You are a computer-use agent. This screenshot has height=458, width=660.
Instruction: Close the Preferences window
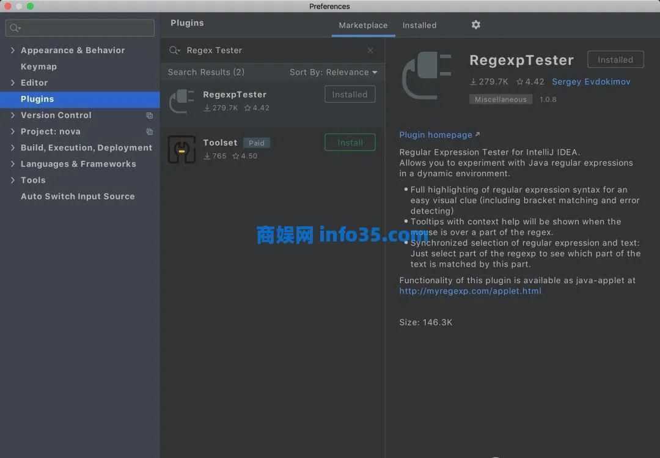click(x=7, y=6)
